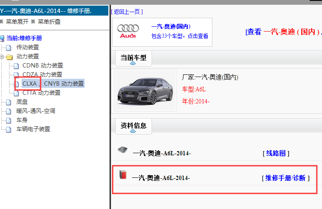
Task: Open CDZA 动力装置 item
Action: pyautogui.click(x=42, y=74)
